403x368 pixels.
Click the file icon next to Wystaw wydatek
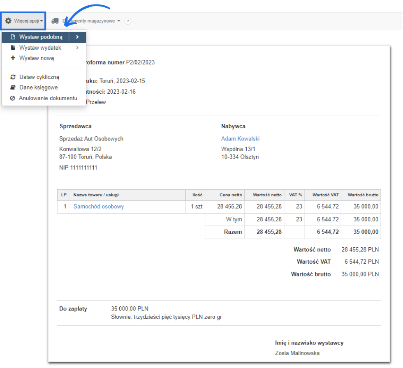click(13, 48)
